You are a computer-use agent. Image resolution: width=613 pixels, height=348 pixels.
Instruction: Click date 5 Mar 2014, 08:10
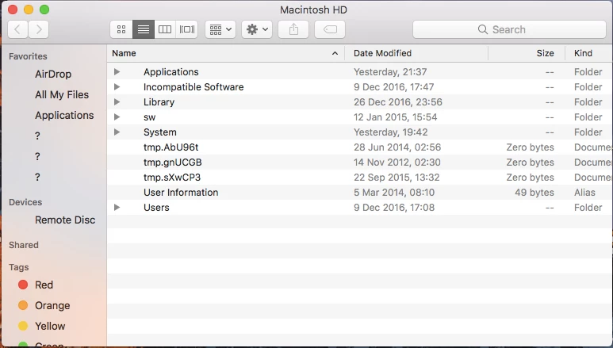pyautogui.click(x=394, y=193)
